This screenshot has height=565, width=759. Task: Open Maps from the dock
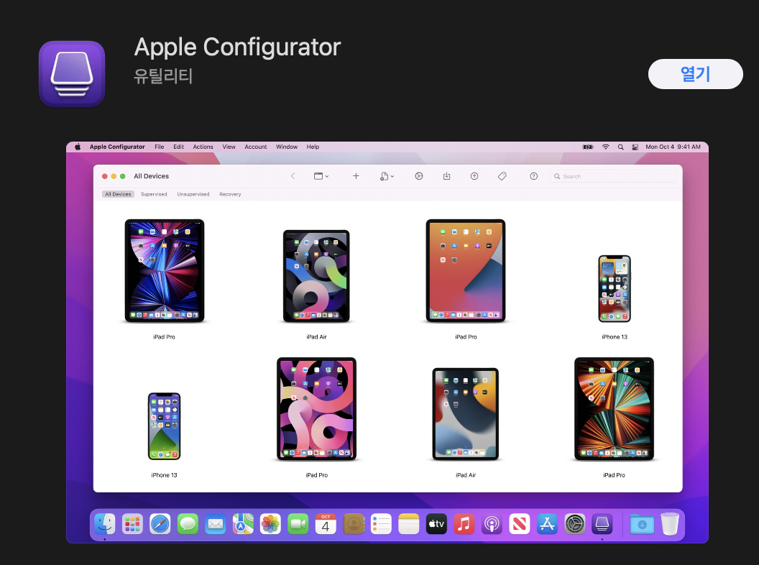pyautogui.click(x=243, y=524)
